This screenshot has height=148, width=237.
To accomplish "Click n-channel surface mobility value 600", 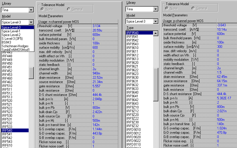I will point(95,48).
